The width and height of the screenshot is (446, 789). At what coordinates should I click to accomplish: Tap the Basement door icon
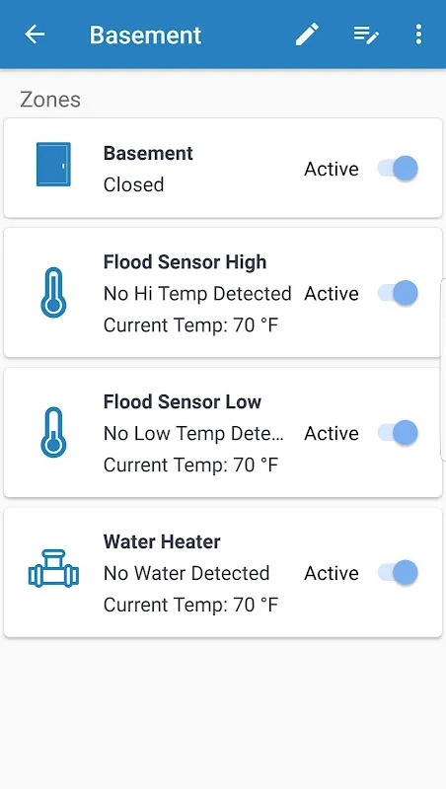pos(53,164)
